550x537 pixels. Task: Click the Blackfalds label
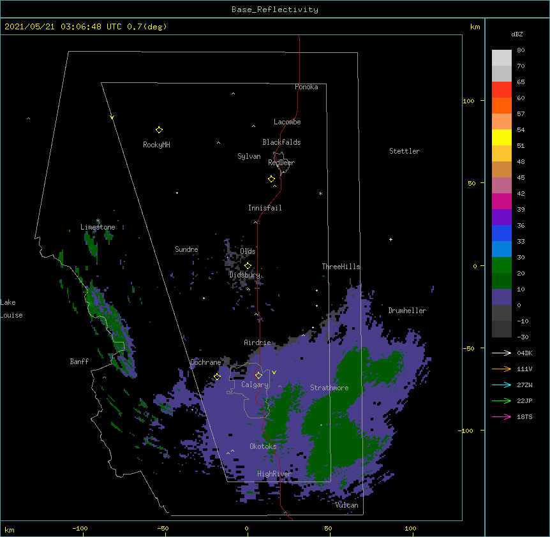pos(281,142)
